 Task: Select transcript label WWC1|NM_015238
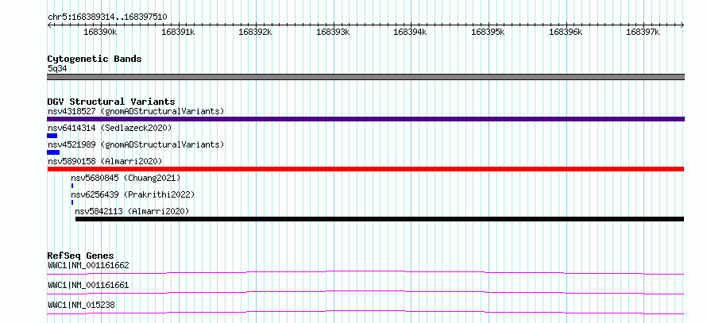click(81, 305)
